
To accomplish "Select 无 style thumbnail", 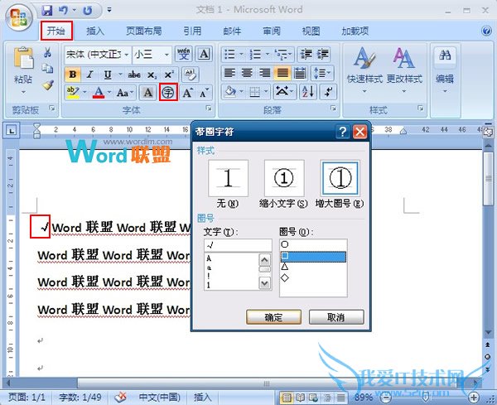I will 228,178.
